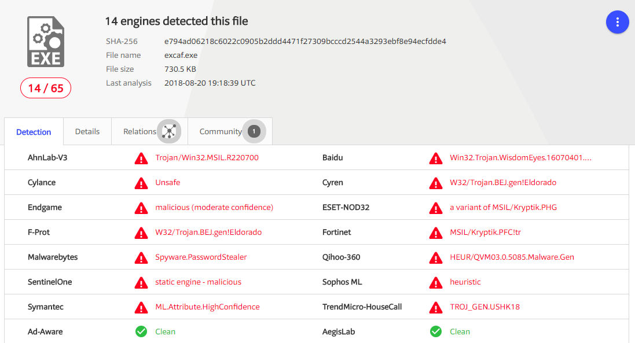Screen dimensions: 635x343
Task: Click the Ad-Aware green clean checkmark icon
Action: (141, 331)
